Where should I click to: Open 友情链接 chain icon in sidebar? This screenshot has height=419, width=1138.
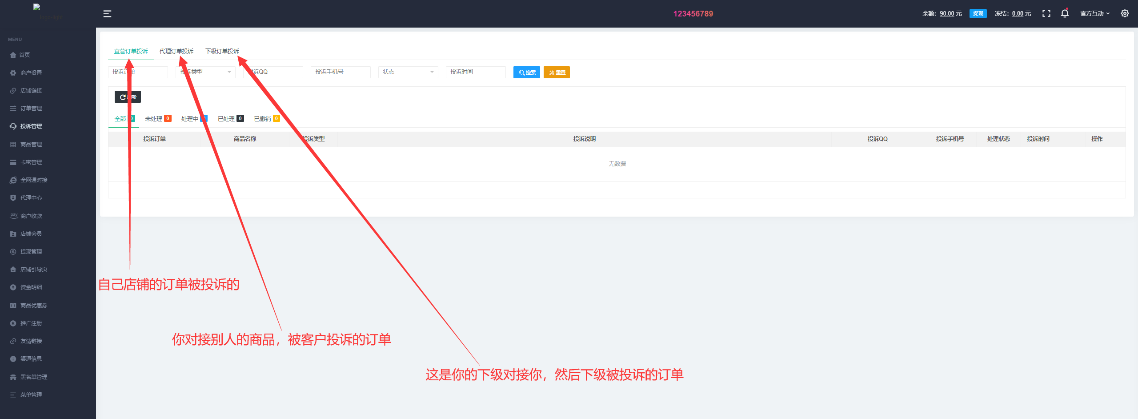pos(13,341)
